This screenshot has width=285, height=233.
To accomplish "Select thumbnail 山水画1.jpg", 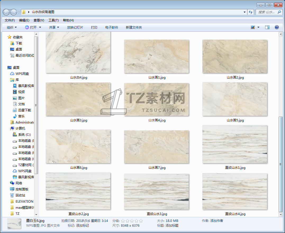I will pyautogui.click(x=156, y=57).
